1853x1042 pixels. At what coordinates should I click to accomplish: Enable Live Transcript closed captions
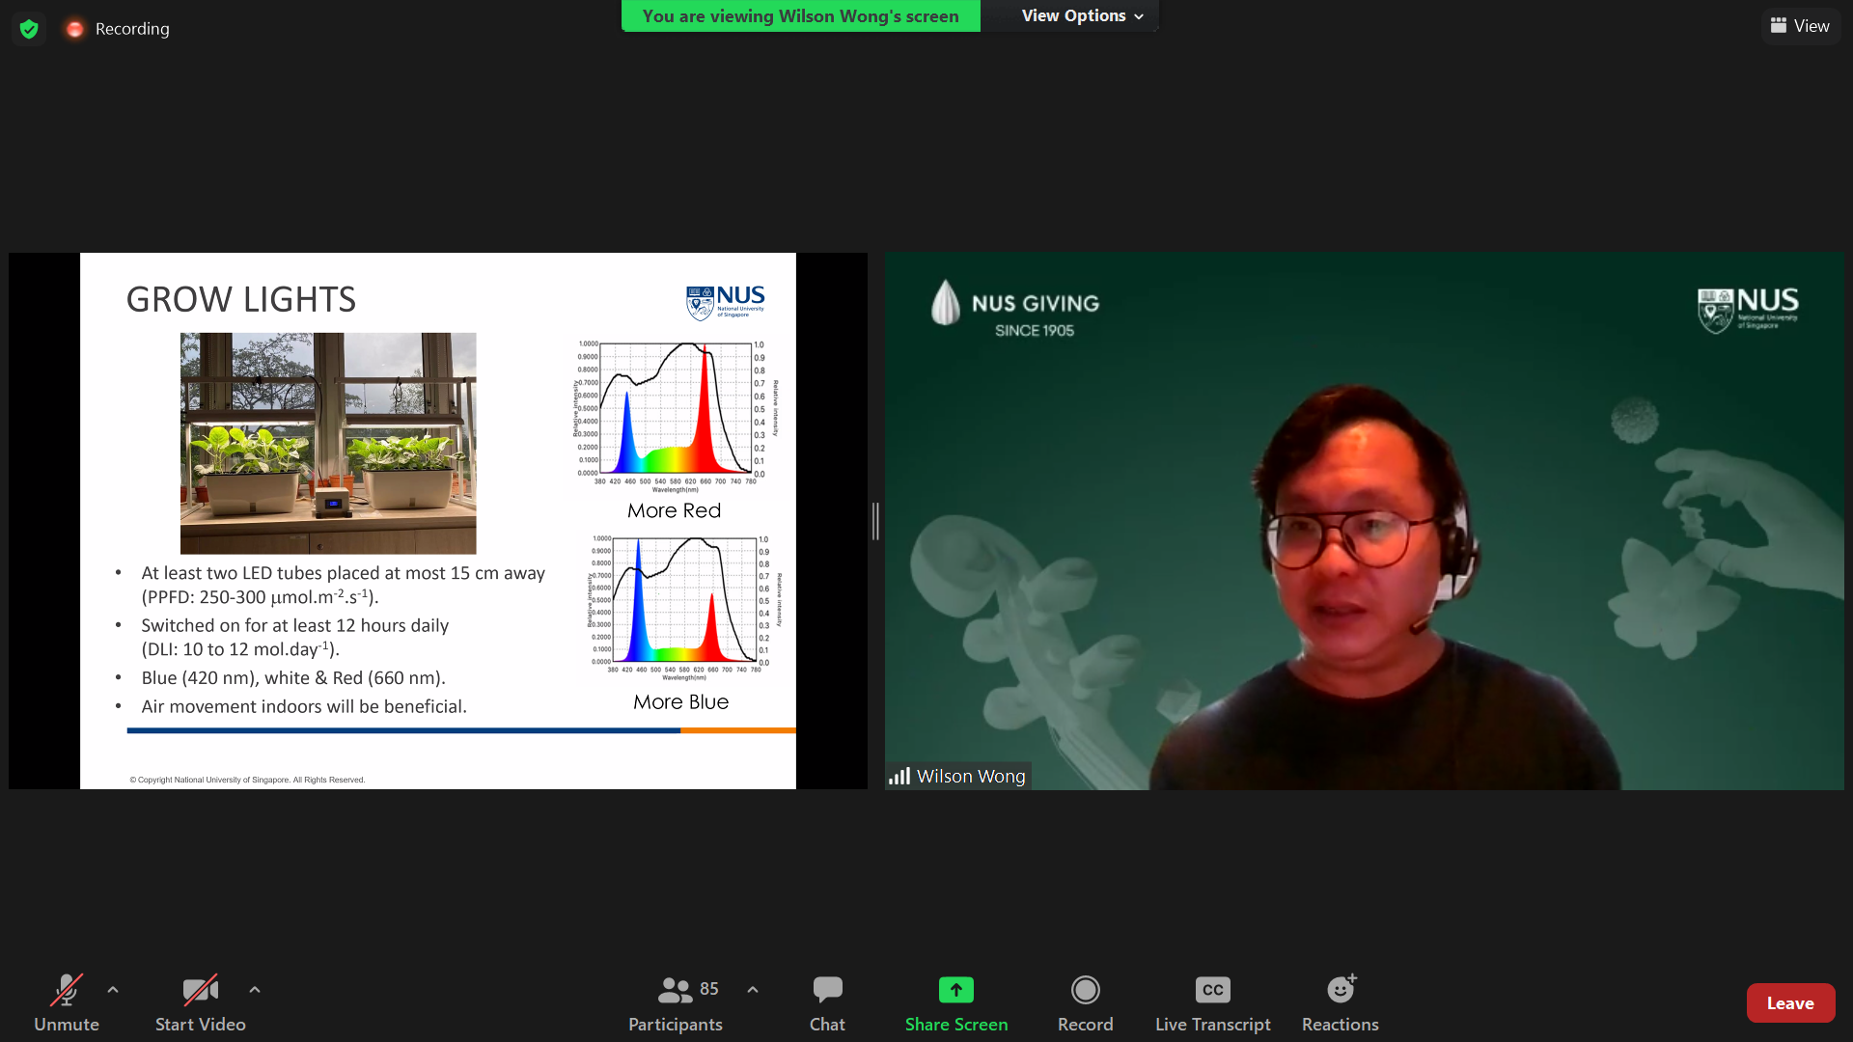click(x=1212, y=1002)
